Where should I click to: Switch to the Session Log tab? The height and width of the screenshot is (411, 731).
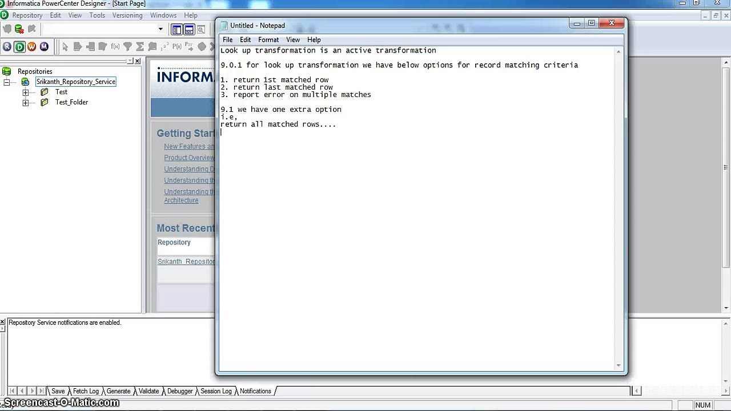click(216, 391)
